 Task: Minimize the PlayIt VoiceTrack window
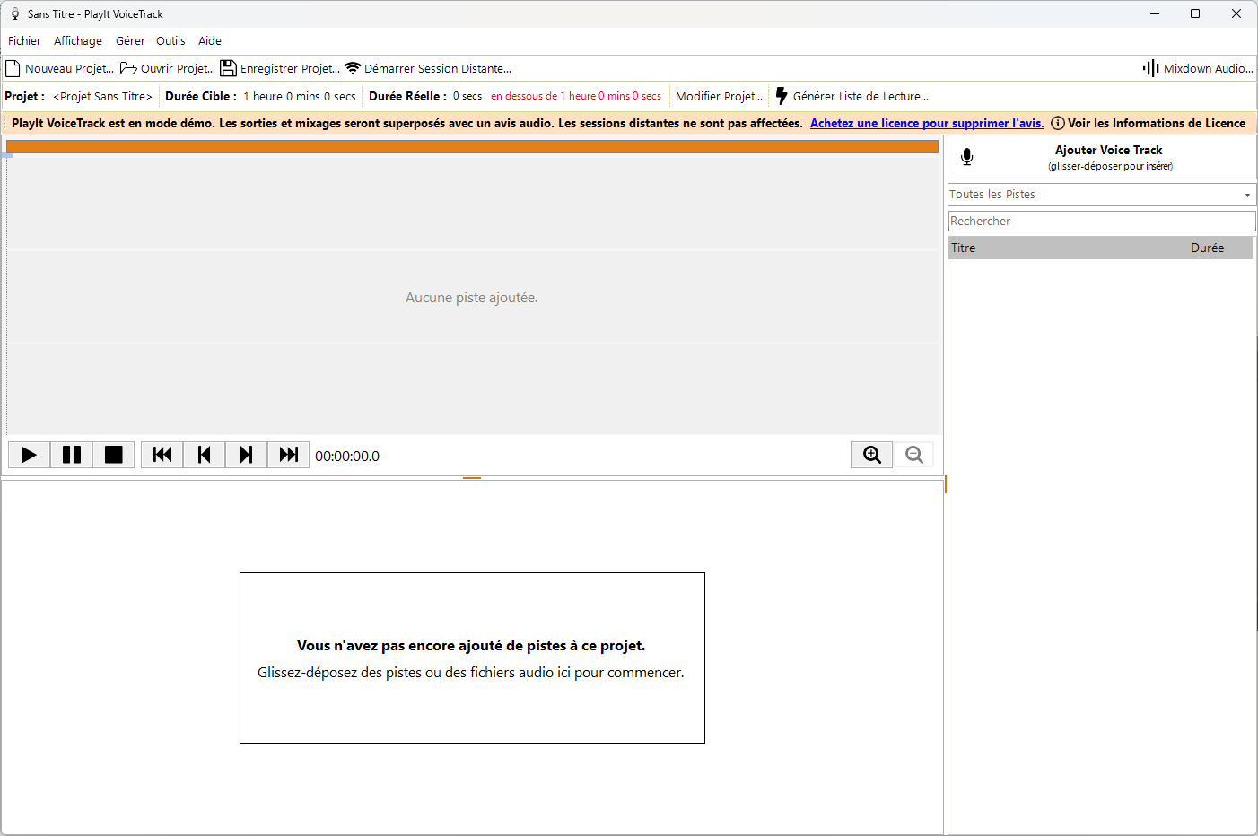[1155, 13]
